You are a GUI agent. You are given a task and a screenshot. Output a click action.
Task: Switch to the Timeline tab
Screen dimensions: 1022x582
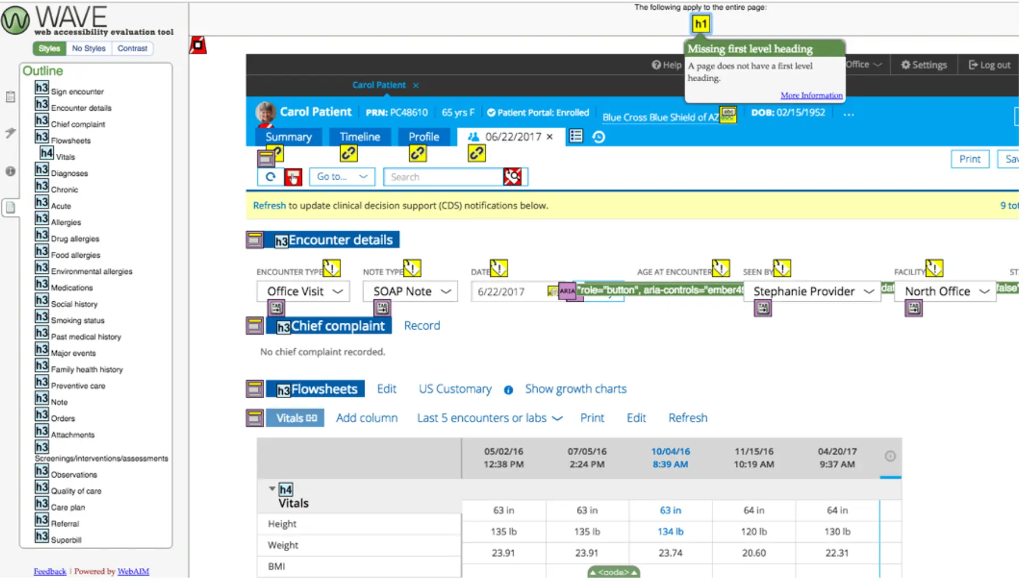point(359,137)
